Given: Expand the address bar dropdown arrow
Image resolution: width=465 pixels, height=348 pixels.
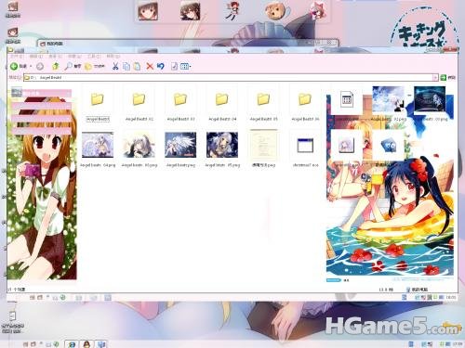Looking at the screenshot, I should (x=435, y=77).
